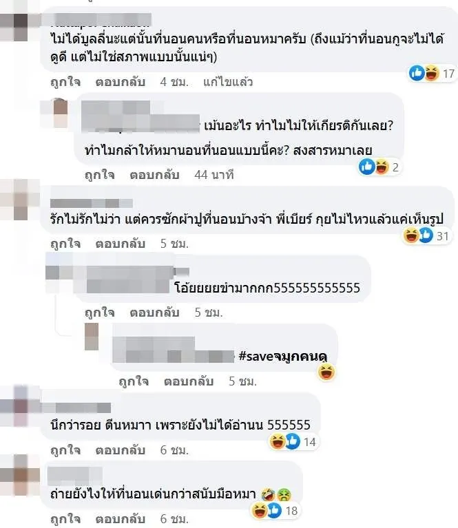Click blurred avatar beside 14-reaction comment
Viewport: 458px width, 528px height.
coord(19,406)
